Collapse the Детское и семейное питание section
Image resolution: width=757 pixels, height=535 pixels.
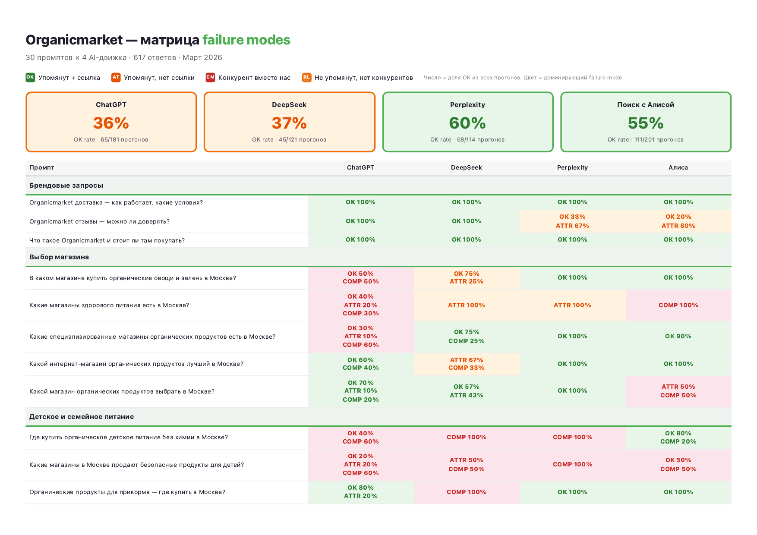[x=82, y=417]
